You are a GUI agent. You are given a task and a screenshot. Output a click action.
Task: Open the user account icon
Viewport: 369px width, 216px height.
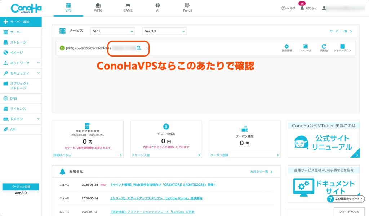point(324,8)
